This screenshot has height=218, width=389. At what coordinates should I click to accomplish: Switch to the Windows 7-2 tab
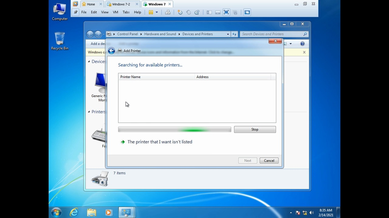pos(121,4)
